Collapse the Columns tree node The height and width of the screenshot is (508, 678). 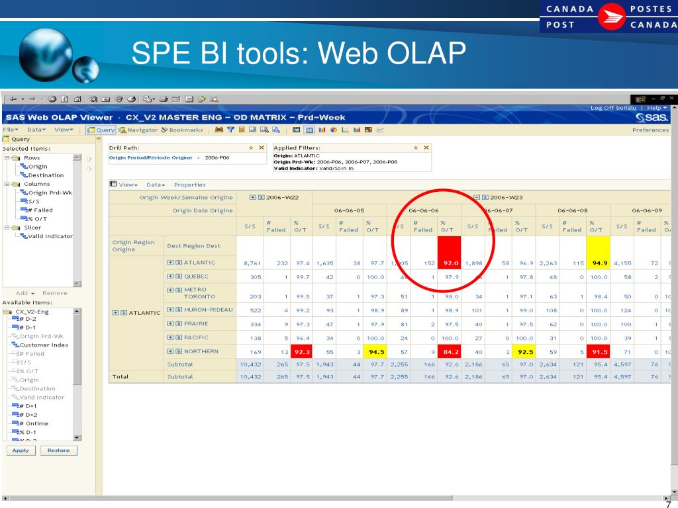(7, 184)
